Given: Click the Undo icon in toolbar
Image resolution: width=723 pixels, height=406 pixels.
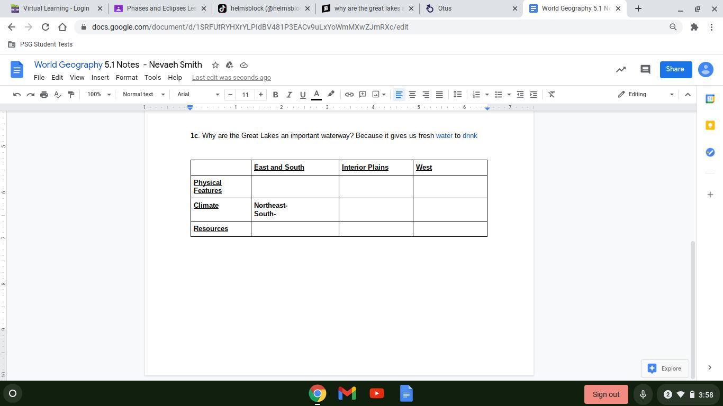Looking at the screenshot, I should pyautogui.click(x=17, y=95).
